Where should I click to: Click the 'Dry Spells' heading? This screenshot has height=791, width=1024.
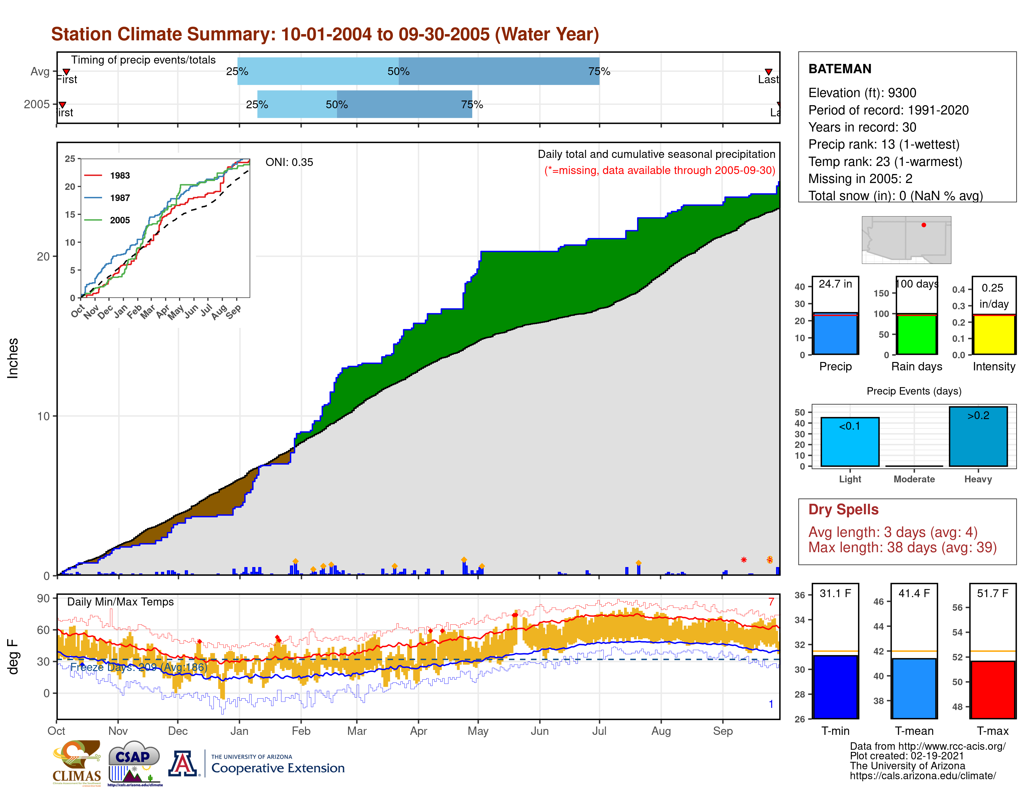click(x=843, y=509)
